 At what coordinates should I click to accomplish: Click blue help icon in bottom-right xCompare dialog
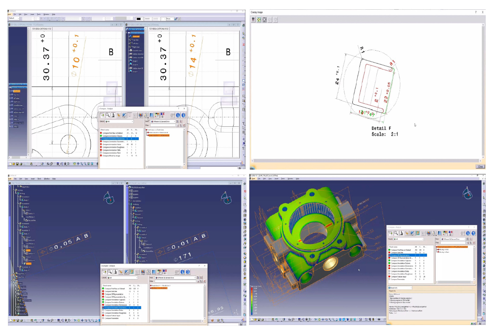pos(473,233)
